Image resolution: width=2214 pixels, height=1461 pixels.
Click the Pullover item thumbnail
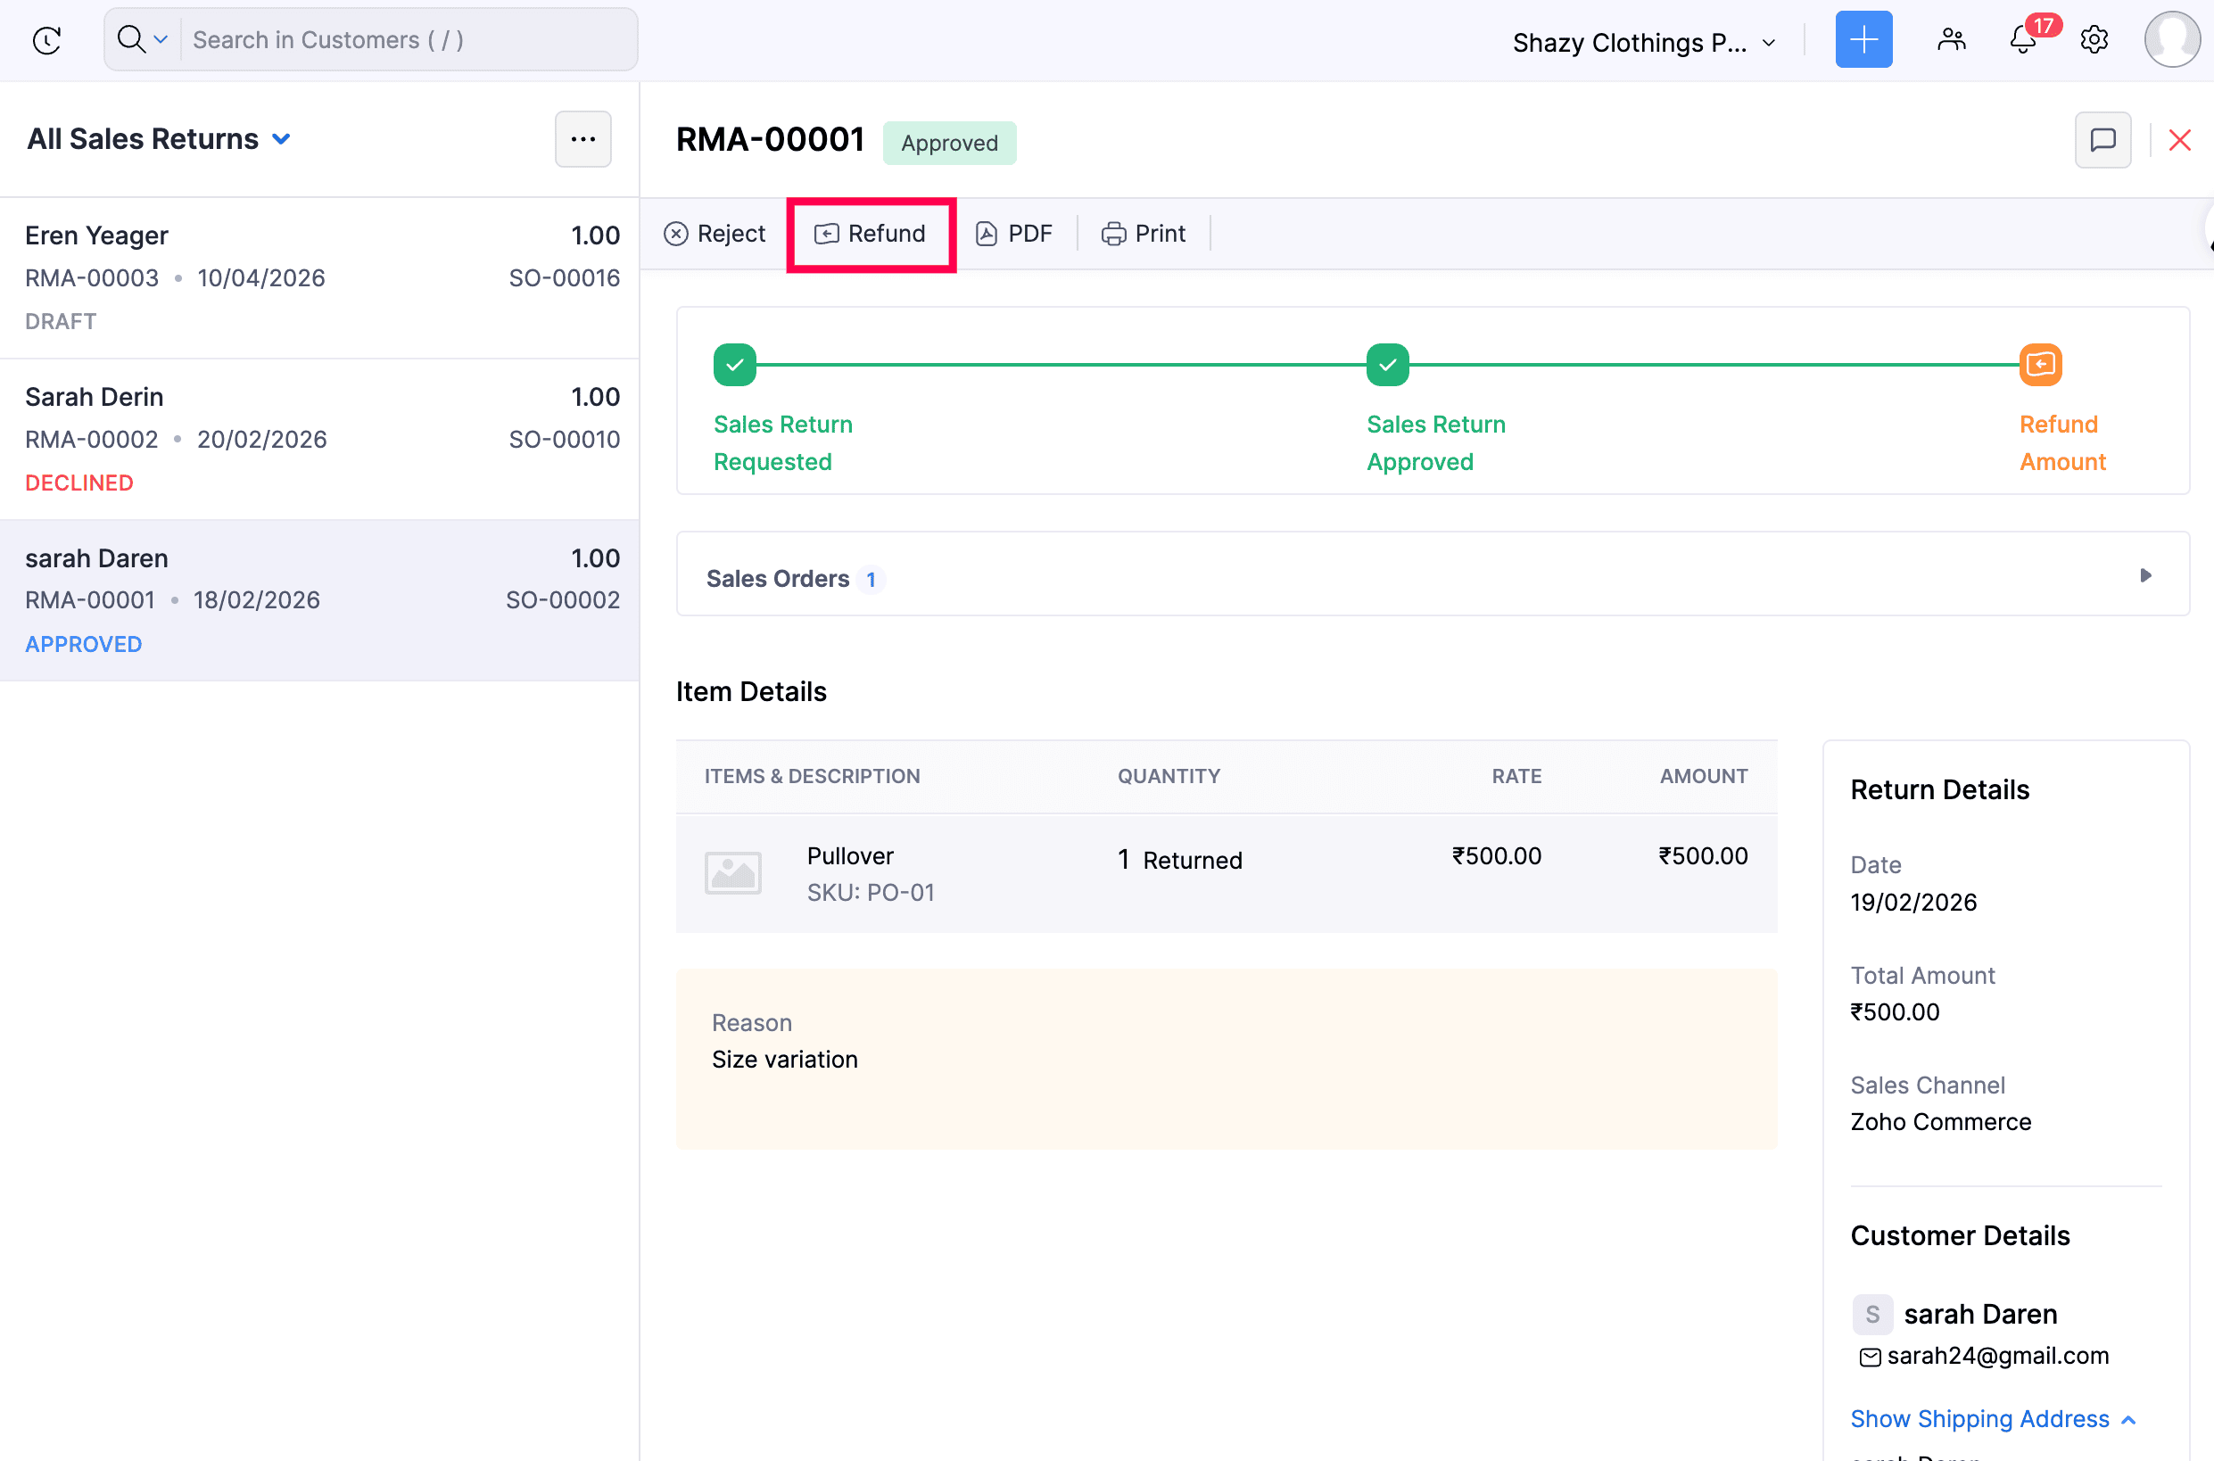(733, 873)
